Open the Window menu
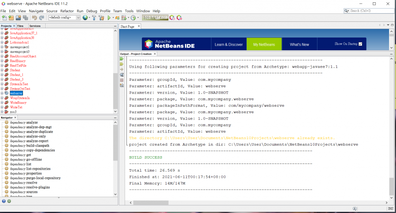 143,11
